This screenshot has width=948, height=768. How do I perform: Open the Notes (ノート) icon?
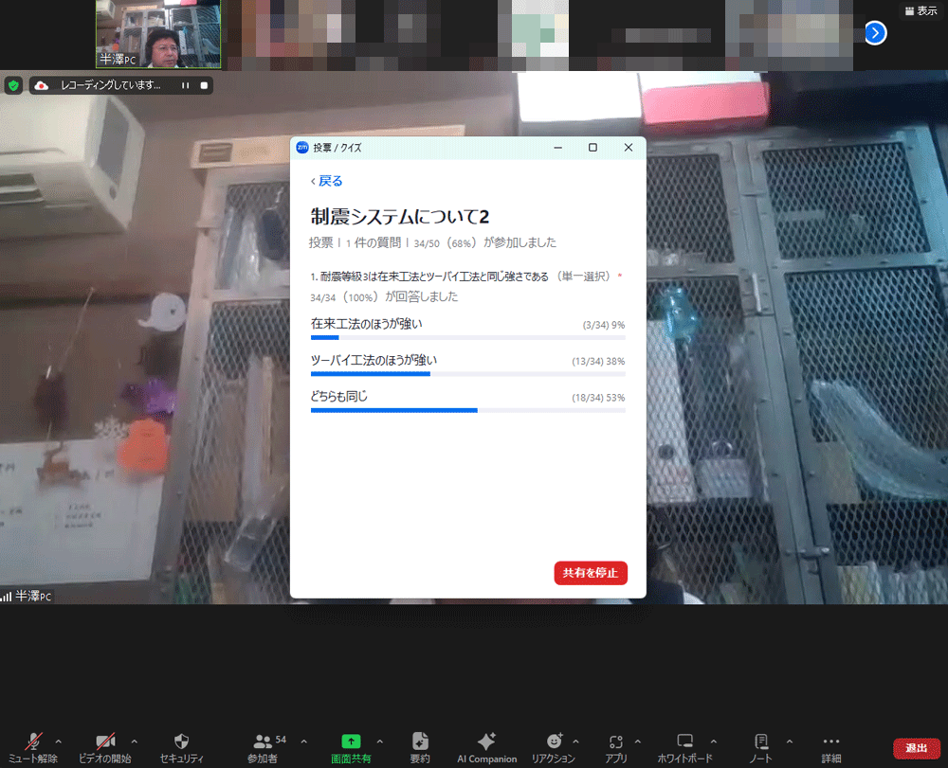coord(760,742)
